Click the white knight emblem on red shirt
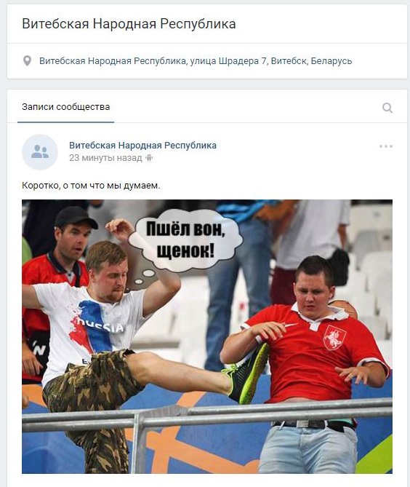This screenshot has height=487, width=410. pyautogui.click(x=334, y=338)
